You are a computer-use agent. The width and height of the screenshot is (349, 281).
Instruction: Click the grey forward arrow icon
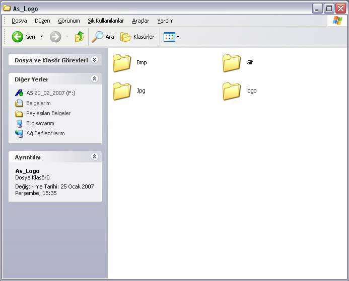[55, 37]
